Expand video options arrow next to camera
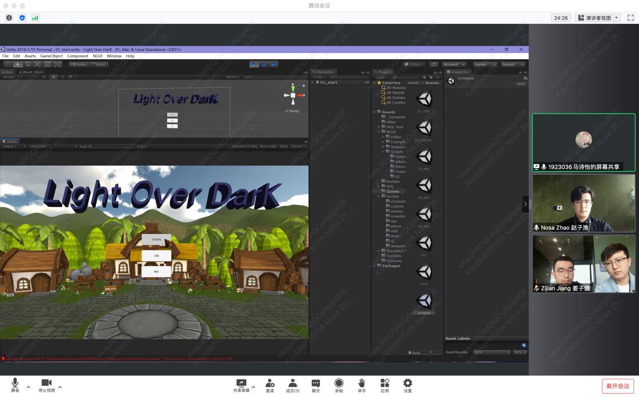This screenshot has height=397, width=639. [60, 387]
